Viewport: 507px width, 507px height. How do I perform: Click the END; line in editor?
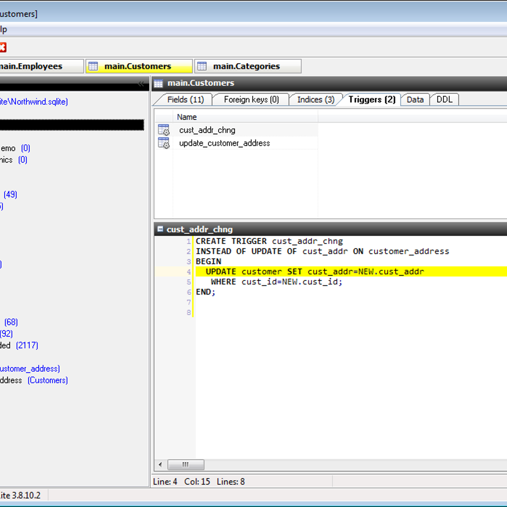206,292
